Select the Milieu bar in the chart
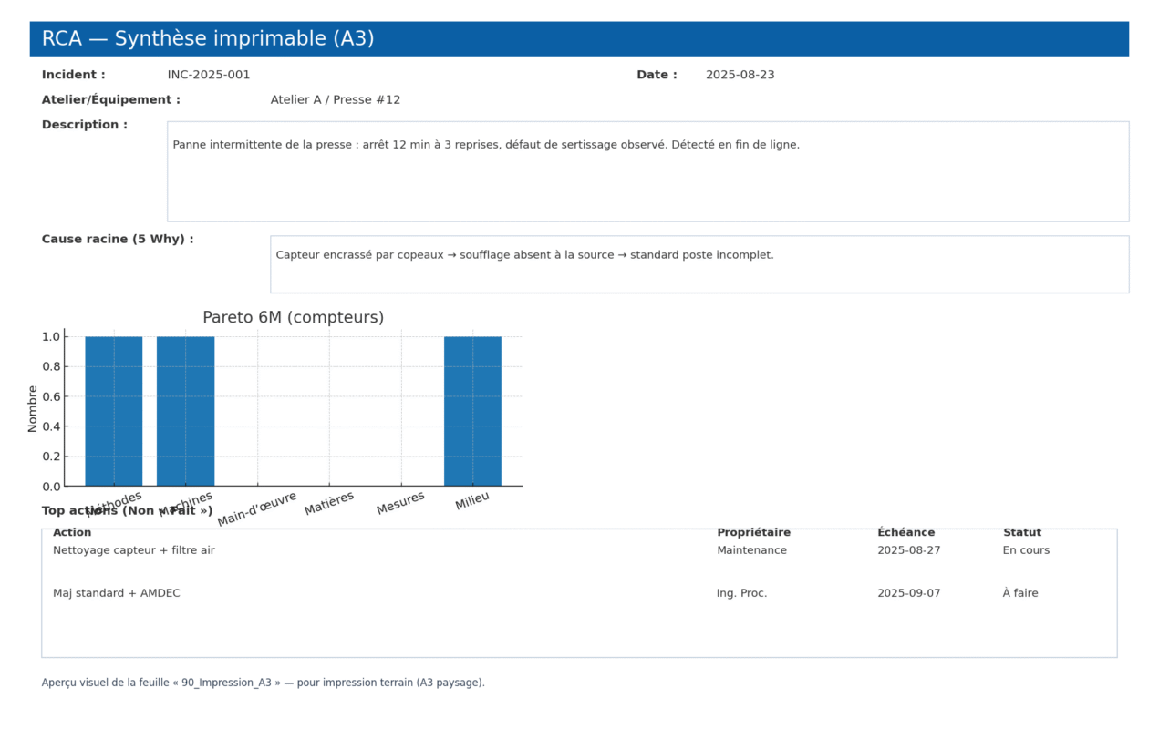Image resolution: width=1159 pixels, height=729 pixels. coord(472,411)
